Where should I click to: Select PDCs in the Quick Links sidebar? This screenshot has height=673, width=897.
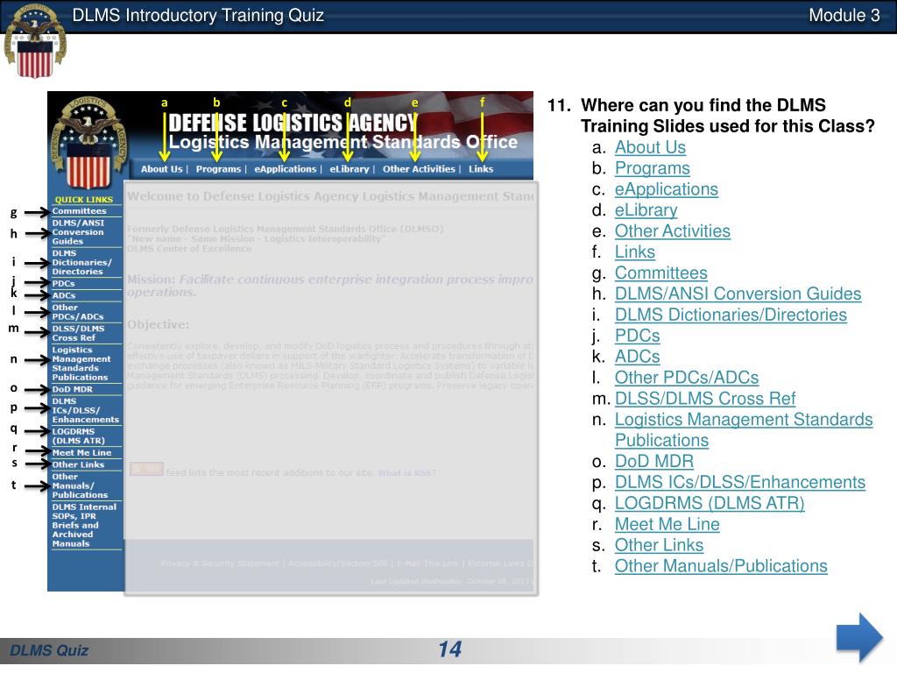tap(63, 283)
